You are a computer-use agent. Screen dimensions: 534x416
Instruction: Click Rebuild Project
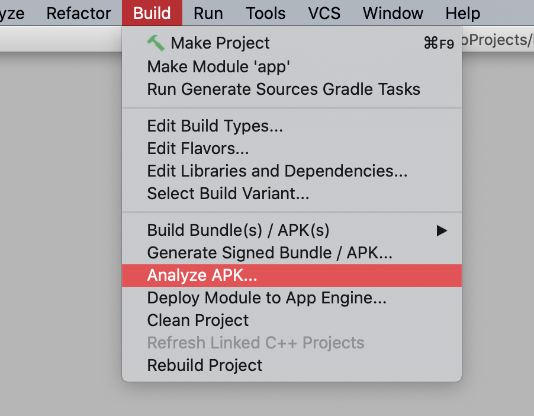204,366
